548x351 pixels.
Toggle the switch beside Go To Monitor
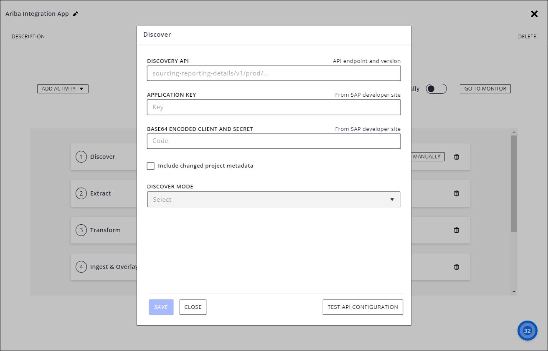point(436,89)
